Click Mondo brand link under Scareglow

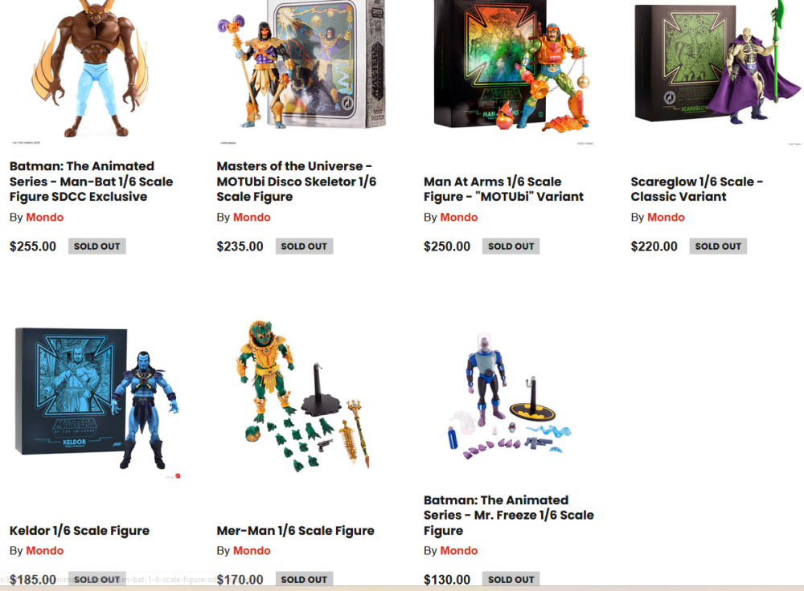(x=666, y=217)
